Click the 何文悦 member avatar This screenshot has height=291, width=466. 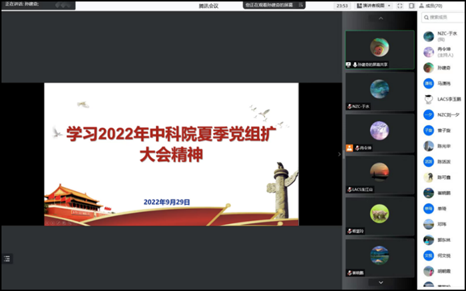click(429, 256)
